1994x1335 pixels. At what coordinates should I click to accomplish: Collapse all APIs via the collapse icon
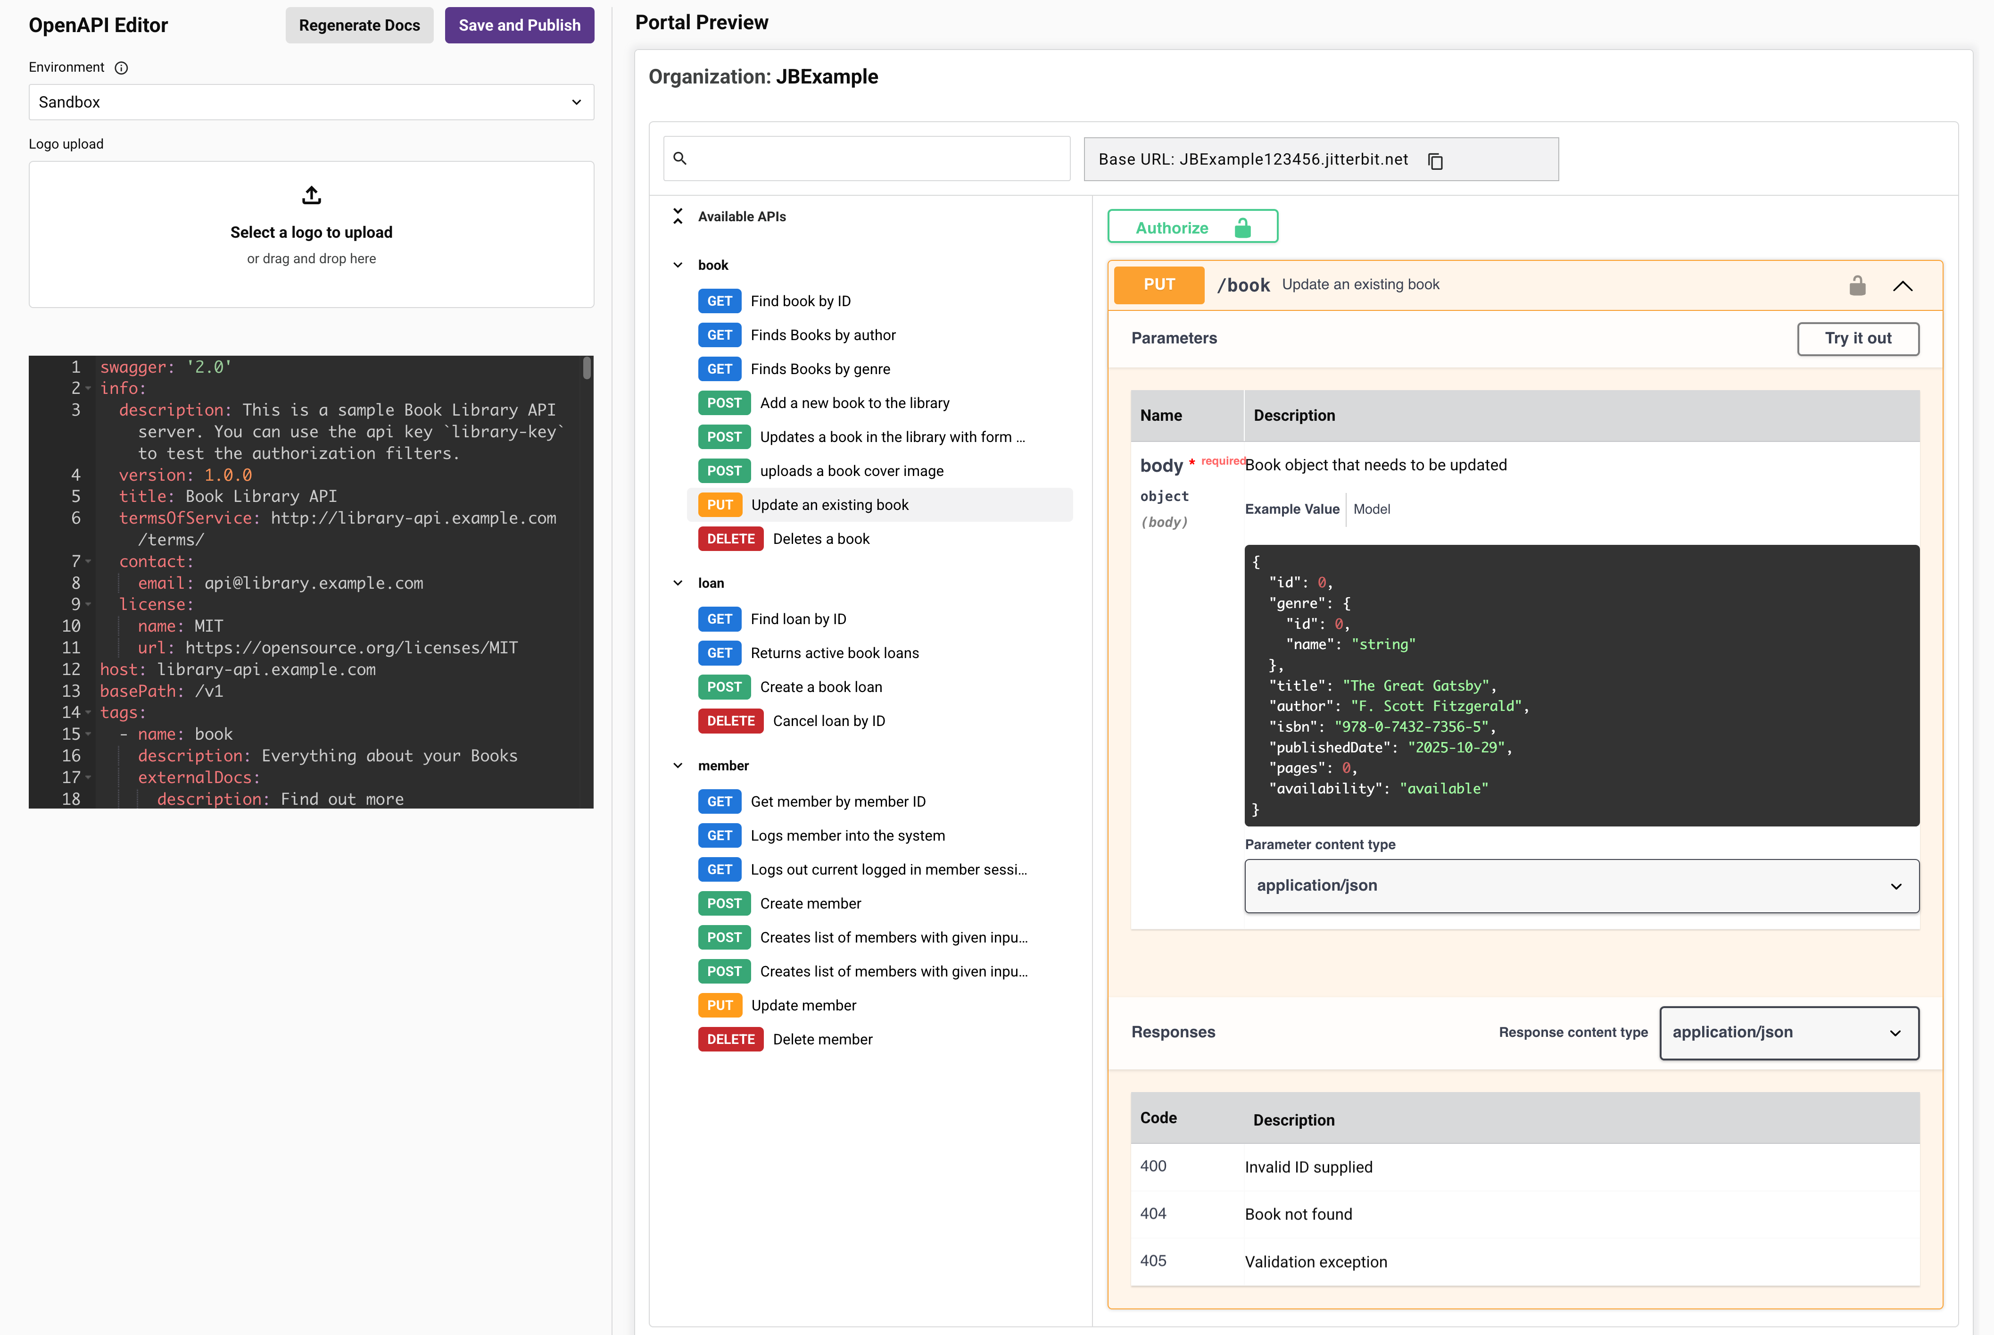[x=678, y=216]
